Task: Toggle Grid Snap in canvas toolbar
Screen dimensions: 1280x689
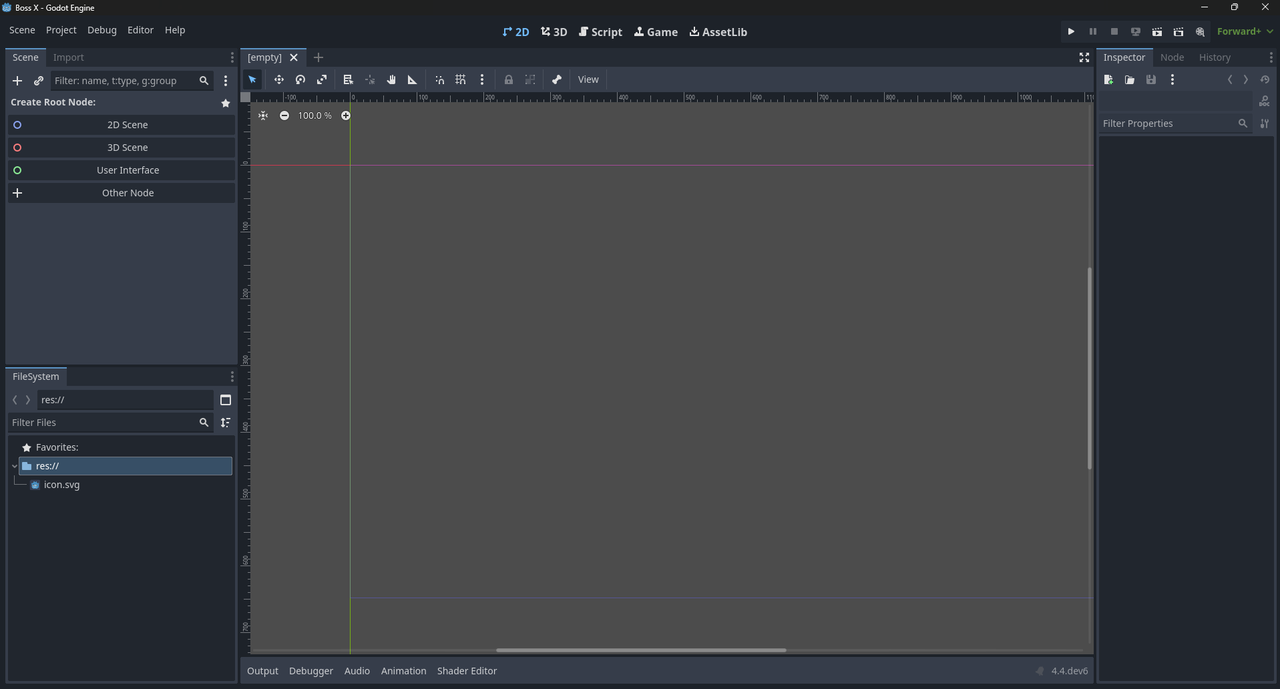Action: pyautogui.click(x=461, y=79)
